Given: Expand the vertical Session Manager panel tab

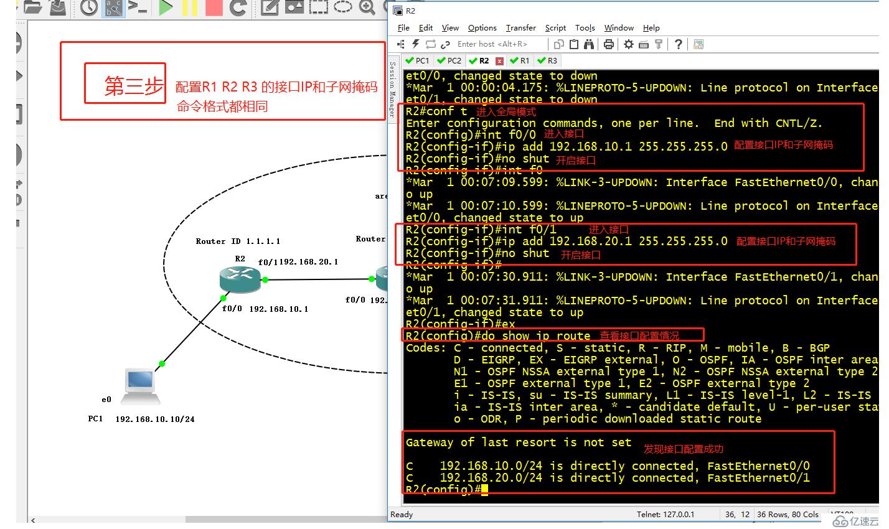Looking at the screenshot, I should tap(393, 88).
